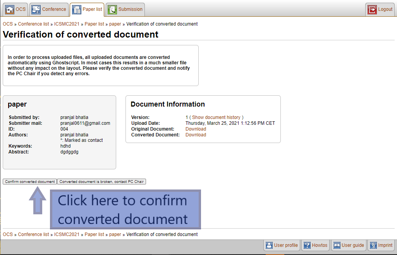397x255 pixels.
Task: Open the Conference tab
Action: [53, 9]
